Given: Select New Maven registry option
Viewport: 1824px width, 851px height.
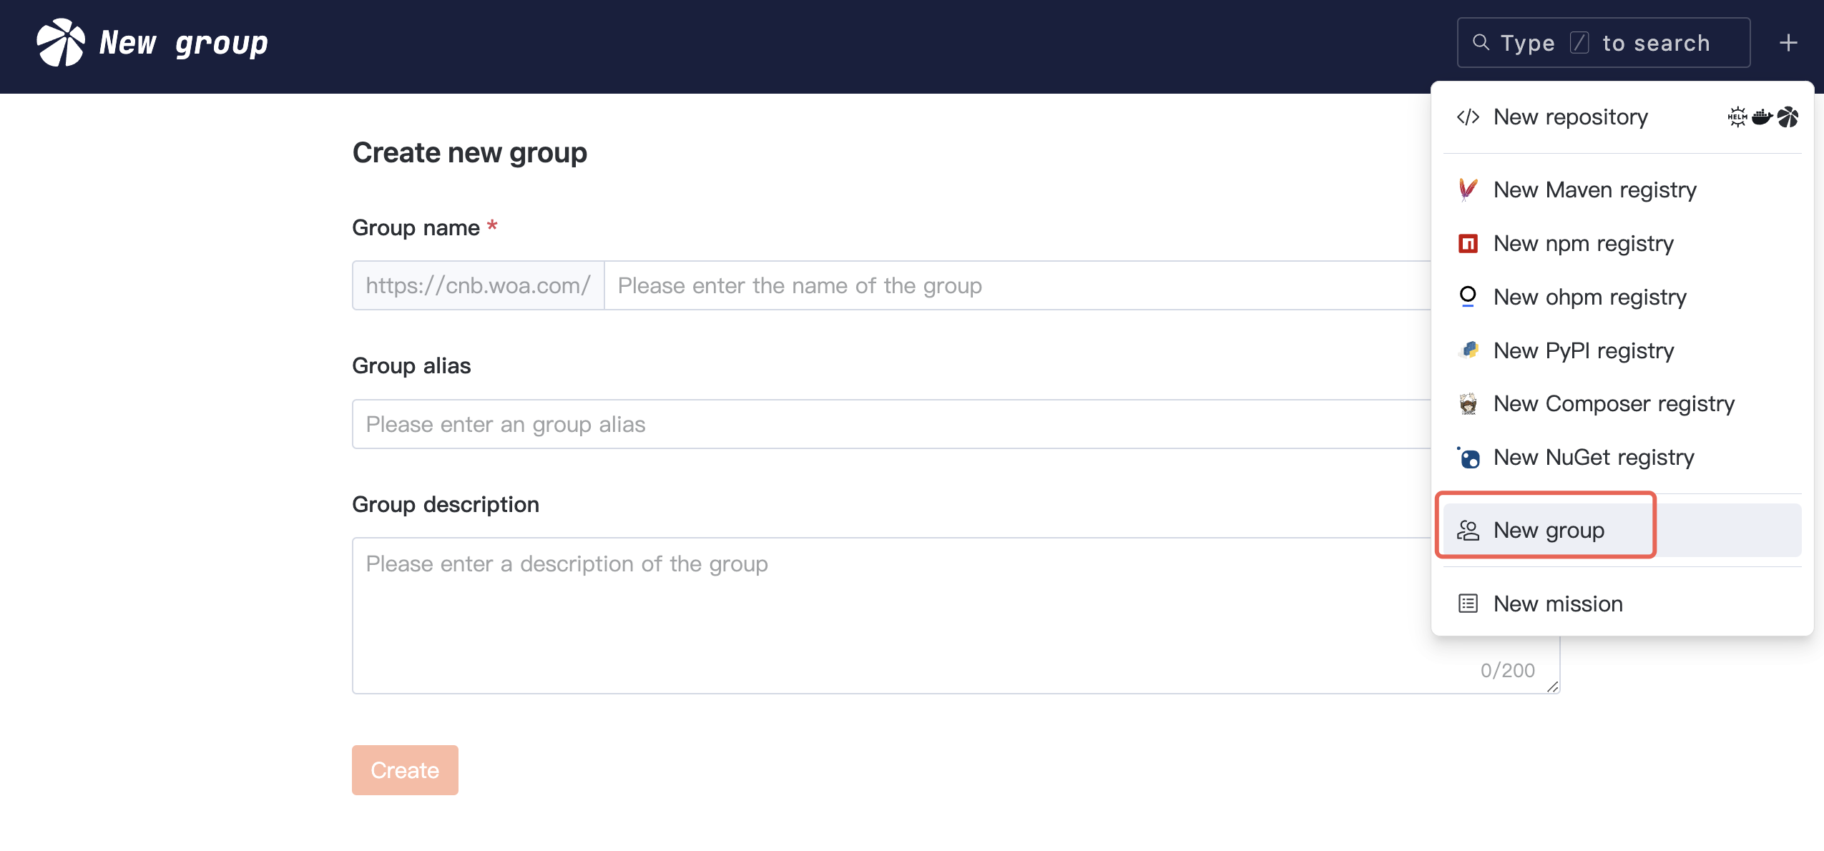Looking at the screenshot, I should [1594, 190].
